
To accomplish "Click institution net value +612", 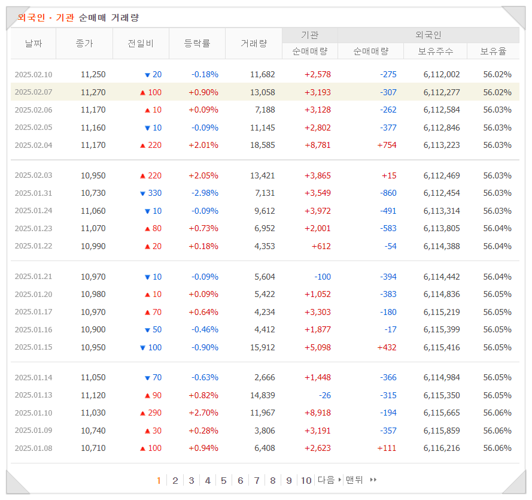I will click(x=321, y=247).
